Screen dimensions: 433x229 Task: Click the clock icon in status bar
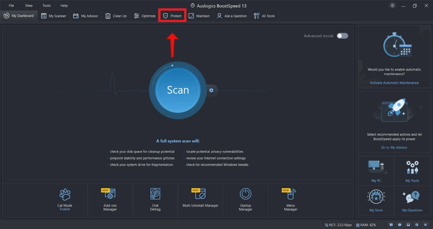399,225
